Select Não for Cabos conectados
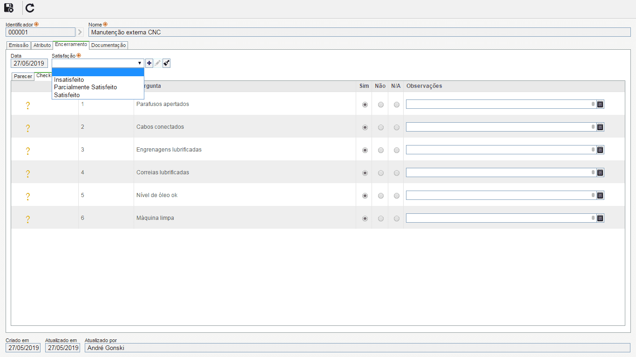Screen dimensions: 636x357 381,127
